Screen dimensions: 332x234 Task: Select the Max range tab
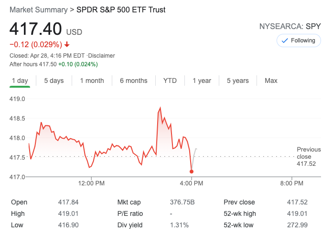(271, 81)
